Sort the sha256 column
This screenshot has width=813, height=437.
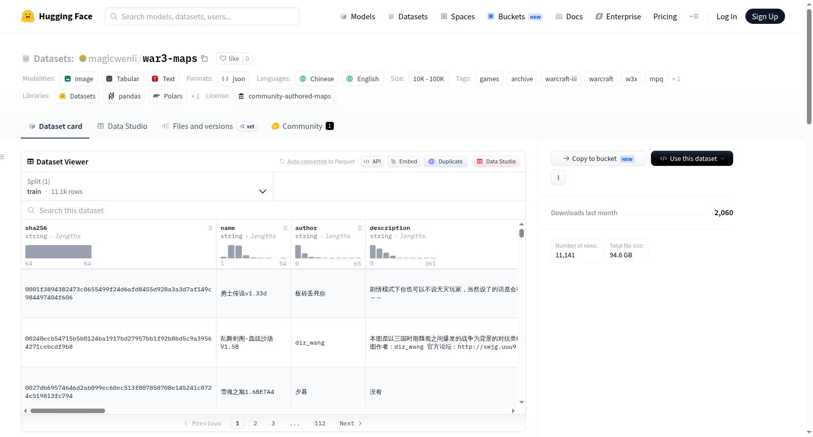point(210,228)
